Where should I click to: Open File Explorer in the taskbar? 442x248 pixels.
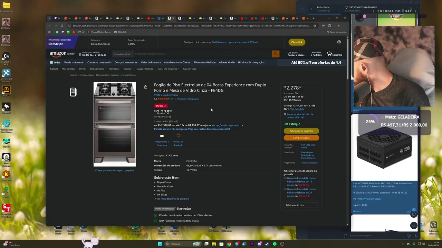point(214,244)
